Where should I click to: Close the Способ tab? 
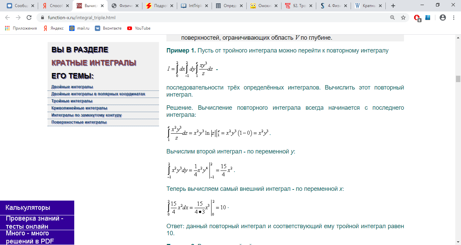[x=67, y=6]
